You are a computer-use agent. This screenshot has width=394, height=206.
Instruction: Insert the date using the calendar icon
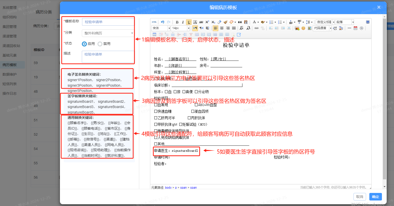355,28
